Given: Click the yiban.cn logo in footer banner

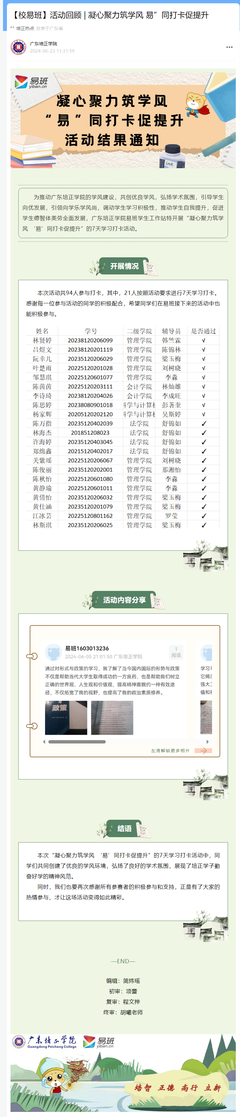Looking at the screenshot, I should pos(99,1042).
